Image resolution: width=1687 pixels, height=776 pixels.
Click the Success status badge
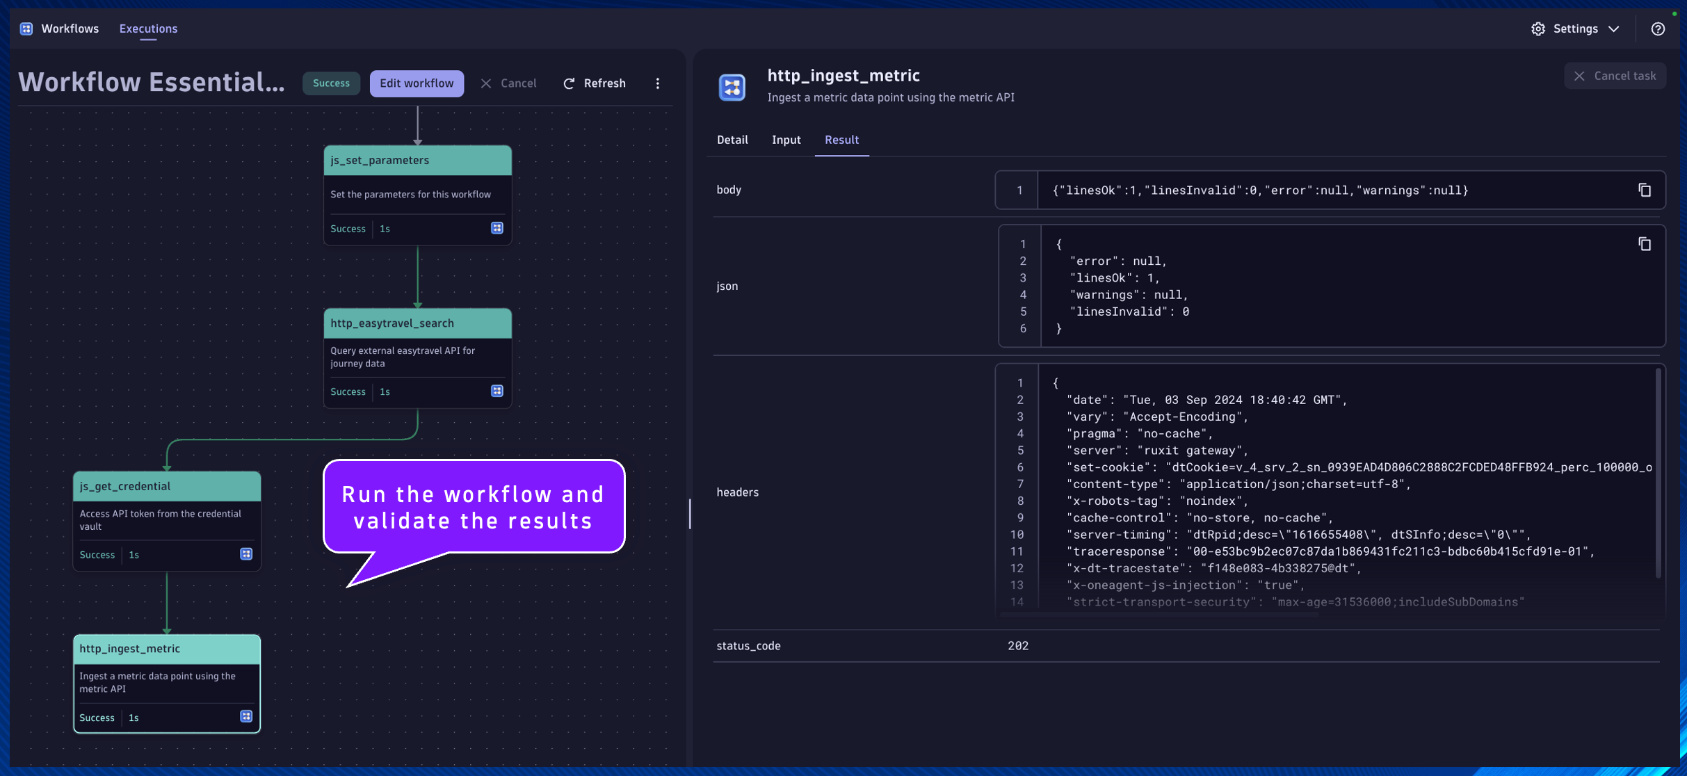tap(331, 83)
